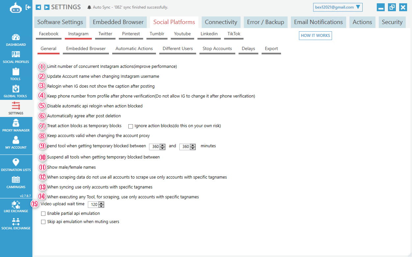Decrease the first 360 minutes value

point(163,148)
